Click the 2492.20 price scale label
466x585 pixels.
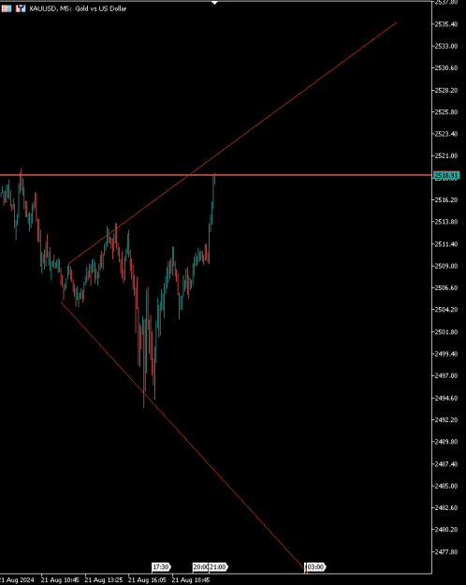point(446,419)
